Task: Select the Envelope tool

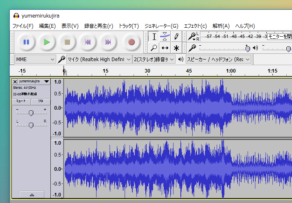Action: click(165, 36)
